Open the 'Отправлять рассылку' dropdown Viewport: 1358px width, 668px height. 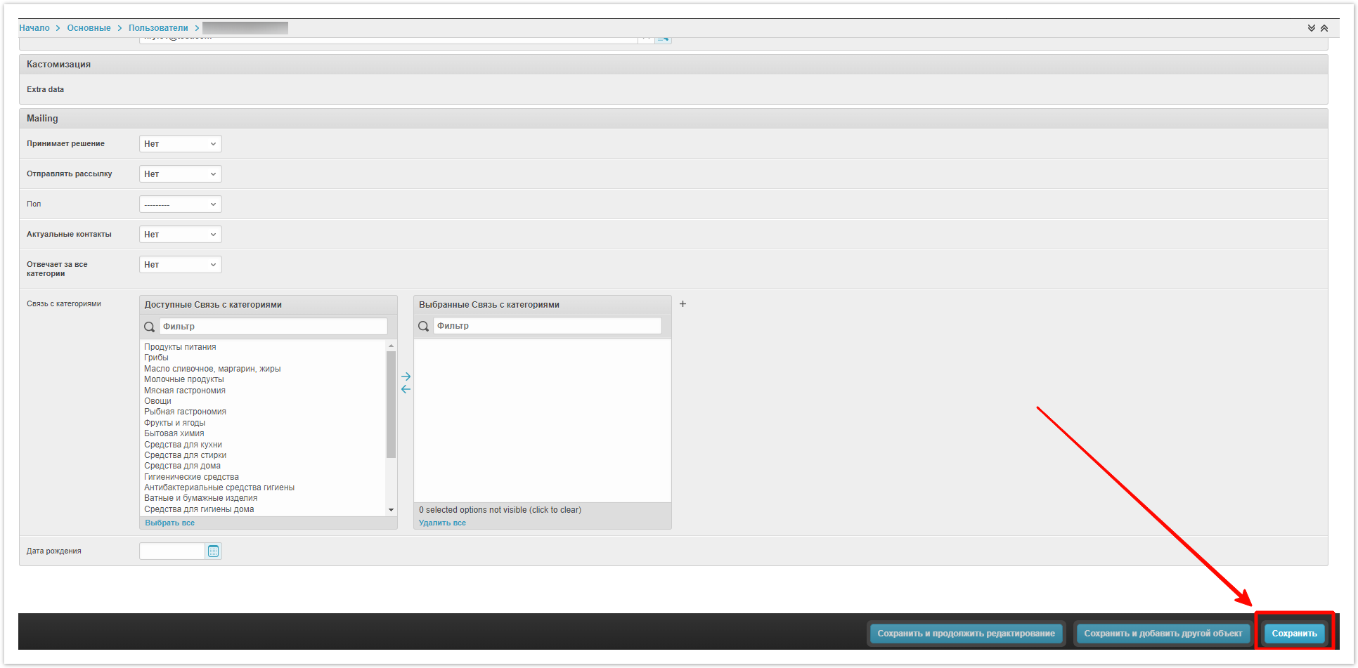(180, 174)
